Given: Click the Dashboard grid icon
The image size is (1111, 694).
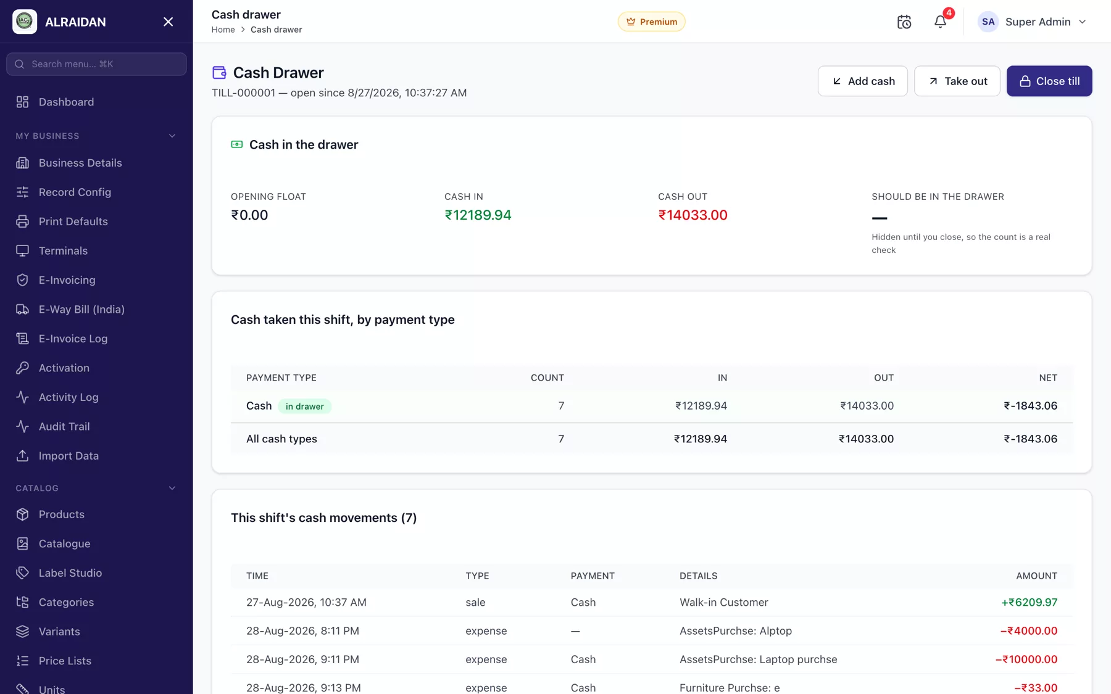Looking at the screenshot, I should coord(23,102).
